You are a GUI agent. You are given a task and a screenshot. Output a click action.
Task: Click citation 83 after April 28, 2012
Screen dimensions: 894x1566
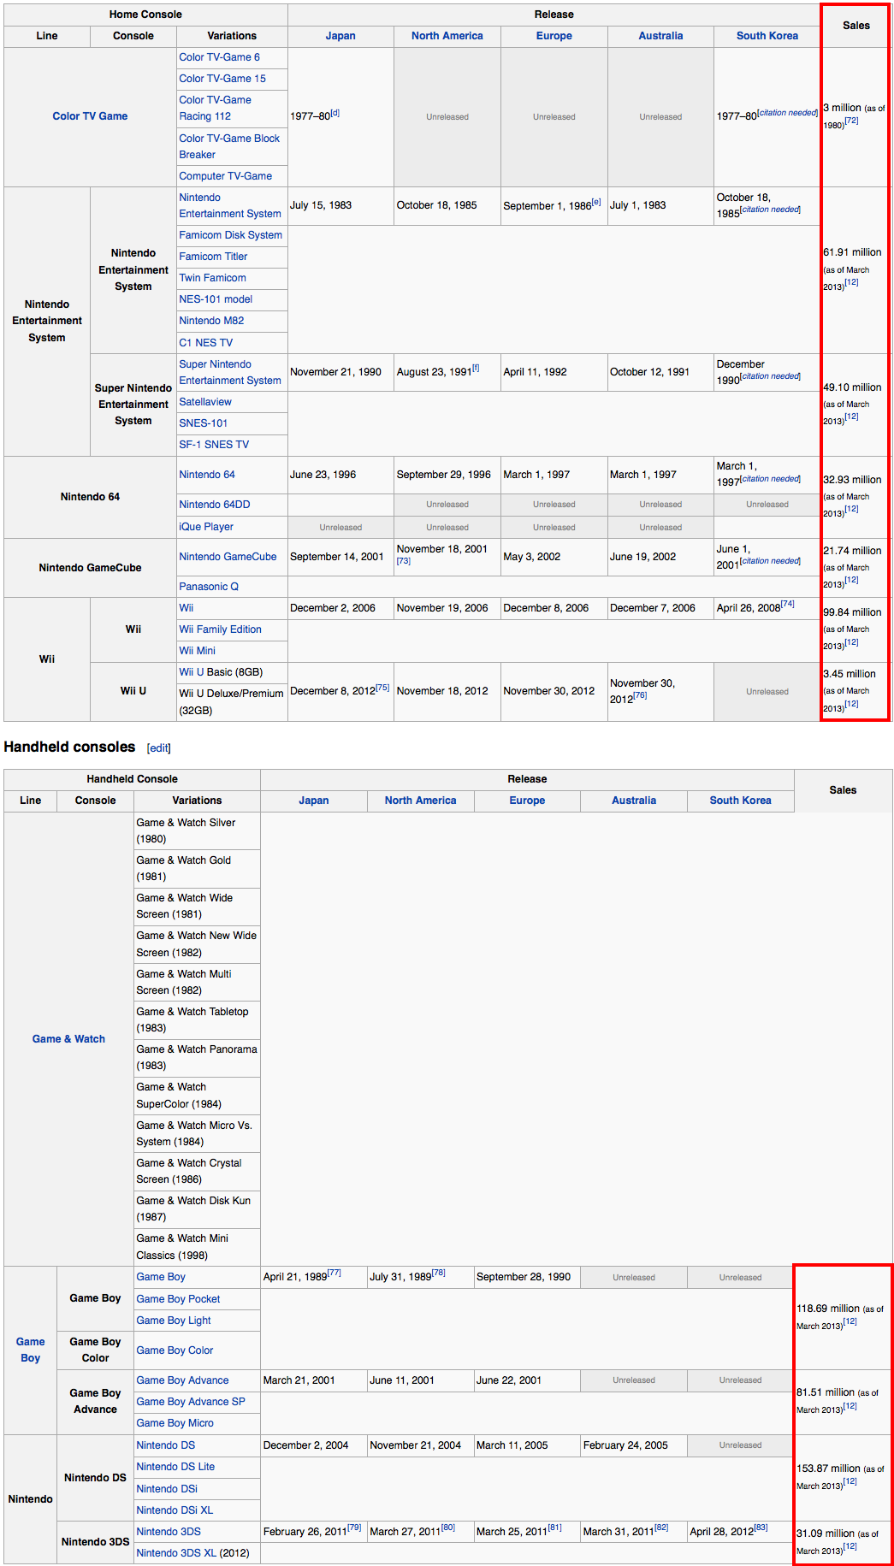coord(761,1528)
